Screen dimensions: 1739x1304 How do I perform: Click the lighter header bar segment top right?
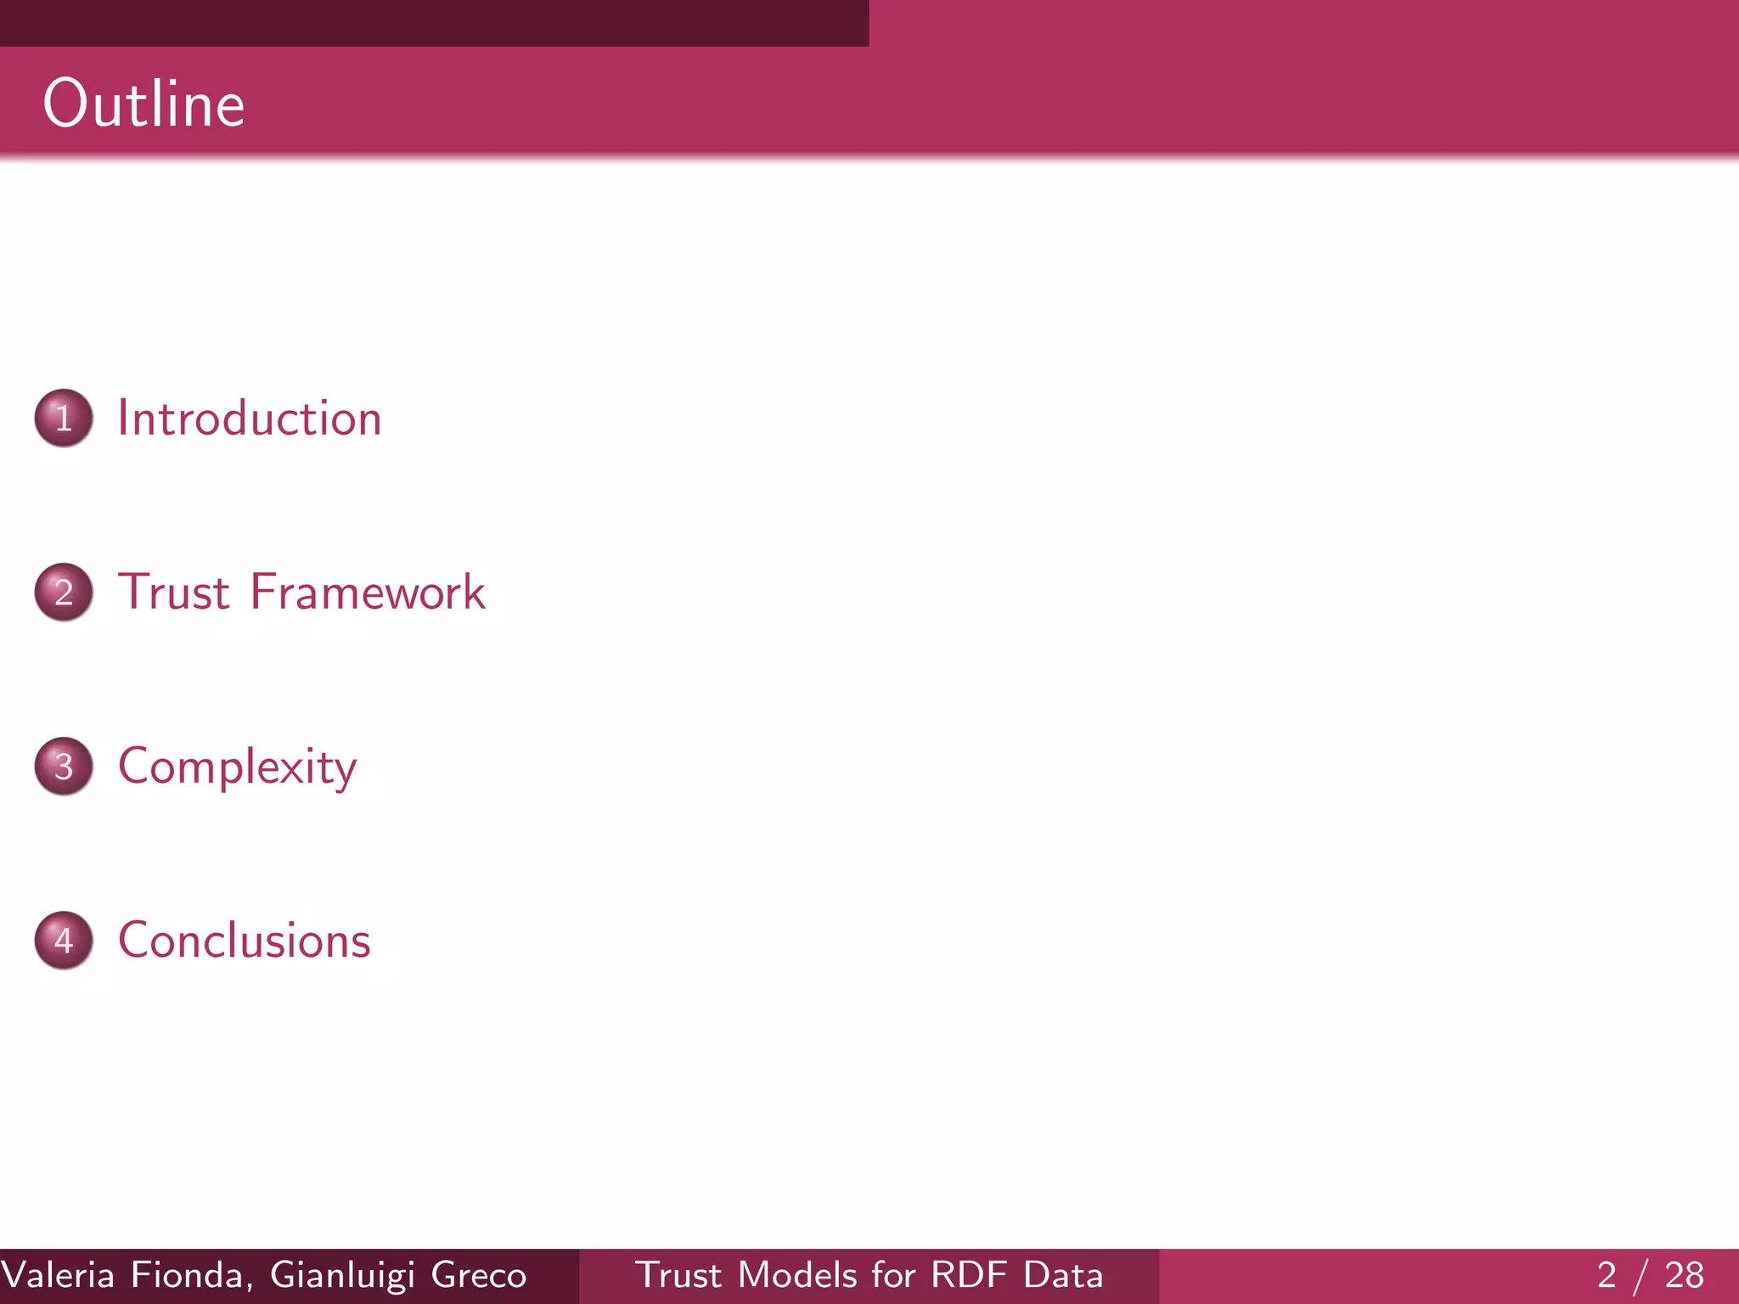click(x=1303, y=22)
